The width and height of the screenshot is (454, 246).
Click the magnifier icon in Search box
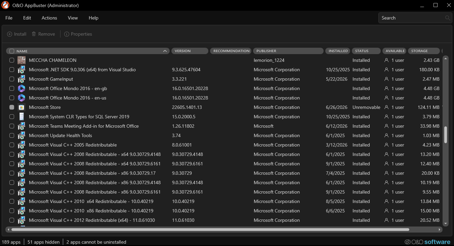pyautogui.click(x=447, y=18)
